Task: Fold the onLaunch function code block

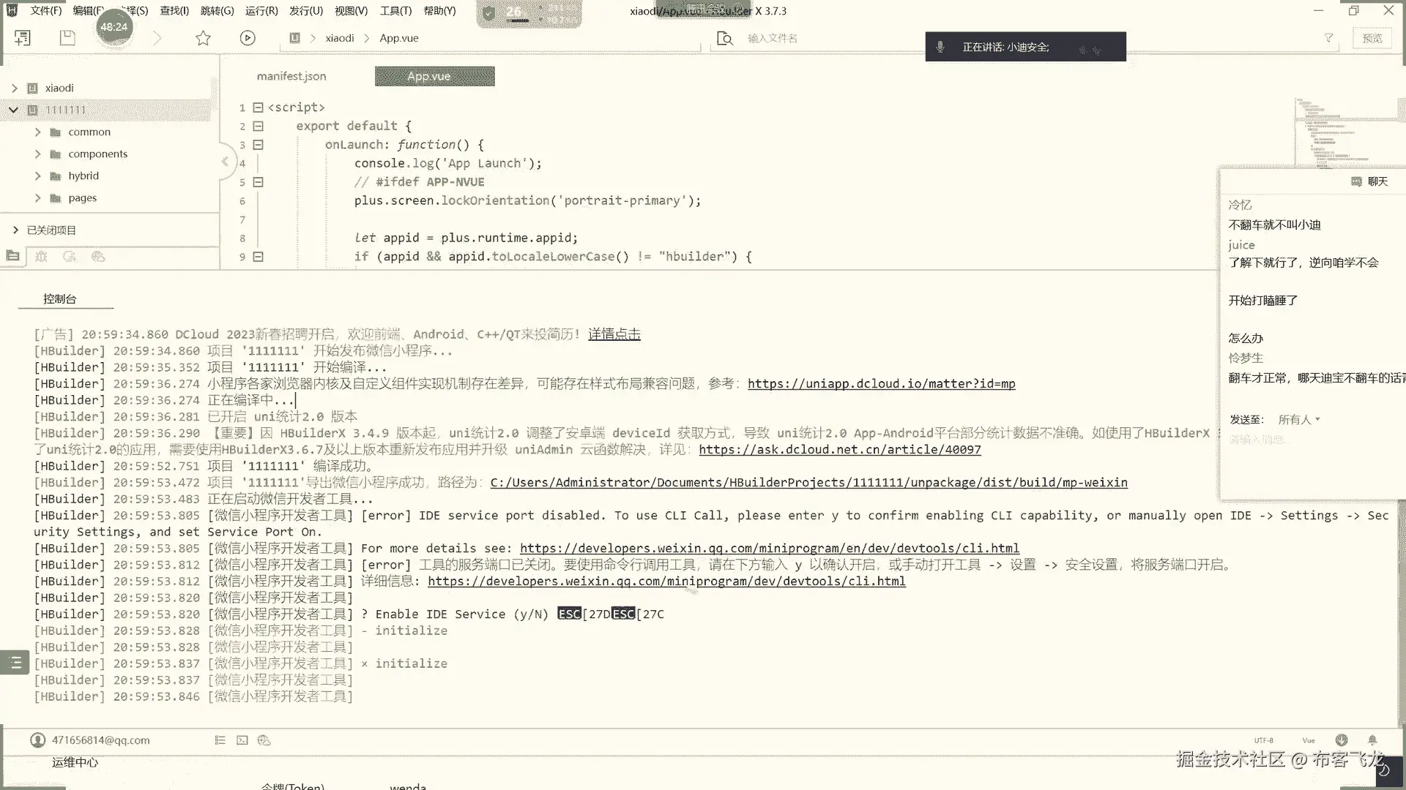Action: [258, 145]
